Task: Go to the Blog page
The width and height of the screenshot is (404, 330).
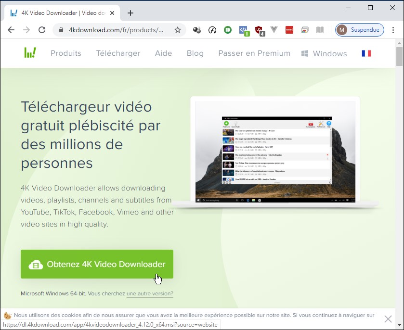Action: [195, 53]
